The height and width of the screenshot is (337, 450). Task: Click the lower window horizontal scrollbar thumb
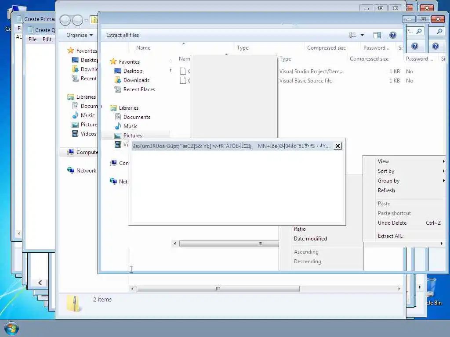click(x=218, y=289)
